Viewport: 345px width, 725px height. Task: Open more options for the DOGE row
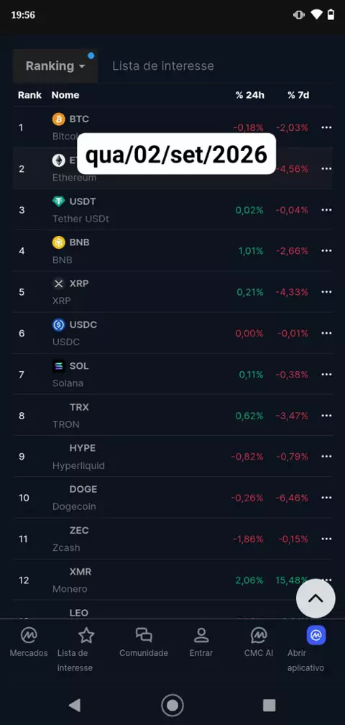pyautogui.click(x=326, y=498)
